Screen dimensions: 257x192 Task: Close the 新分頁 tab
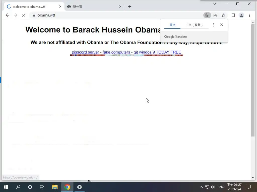(x=120, y=6)
